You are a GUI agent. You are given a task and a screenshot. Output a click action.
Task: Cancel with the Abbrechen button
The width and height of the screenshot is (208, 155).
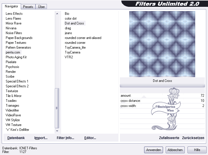pyautogui.click(x=175, y=150)
